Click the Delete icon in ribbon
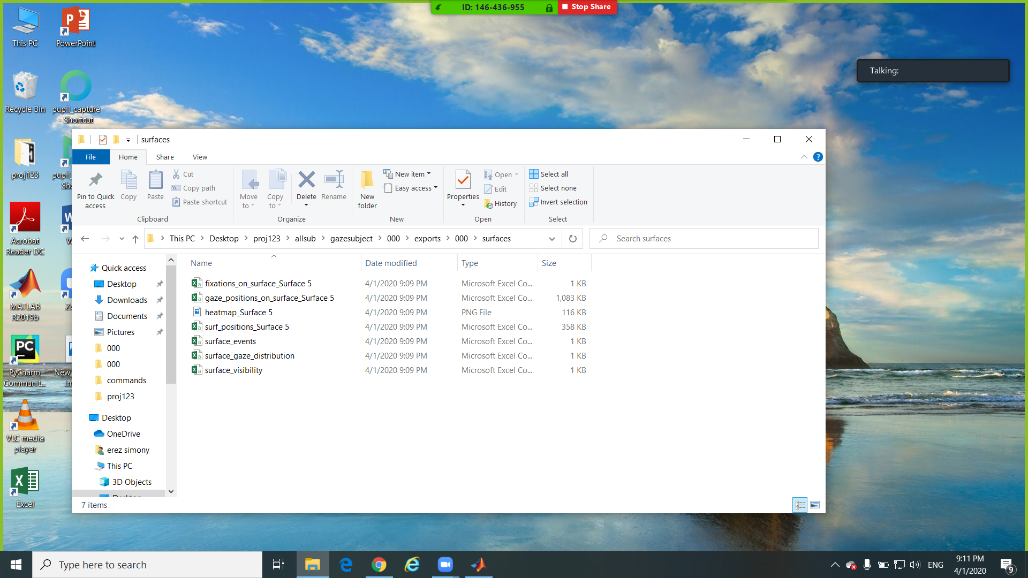Image resolution: width=1028 pixels, height=578 pixels. coord(306,181)
